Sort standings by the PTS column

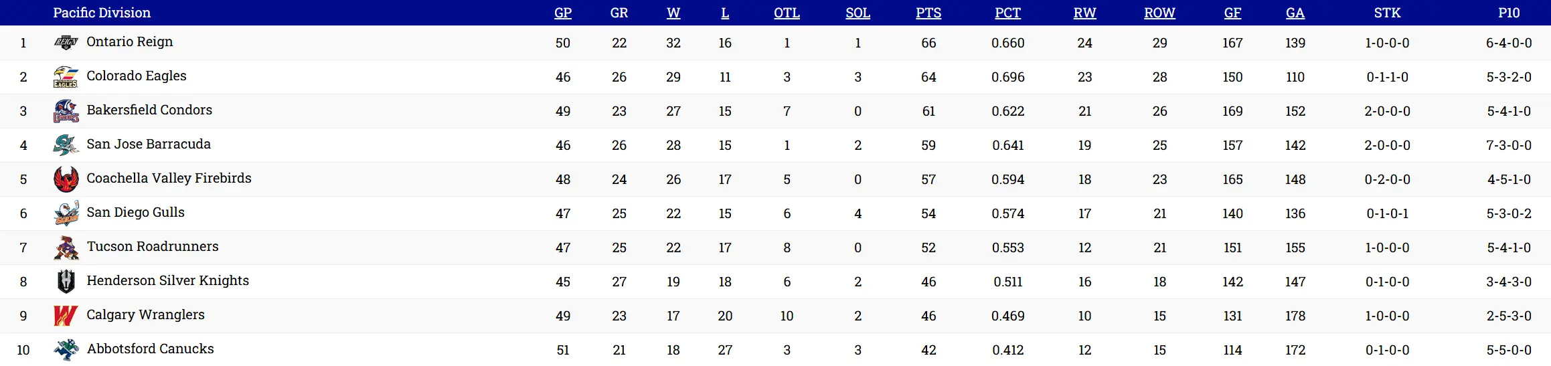click(928, 13)
